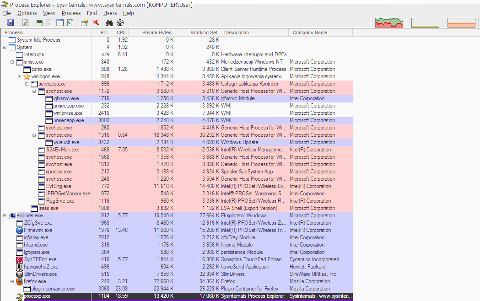Open the Options menu
This screenshot has width=480, height=301.
point(27,13)
